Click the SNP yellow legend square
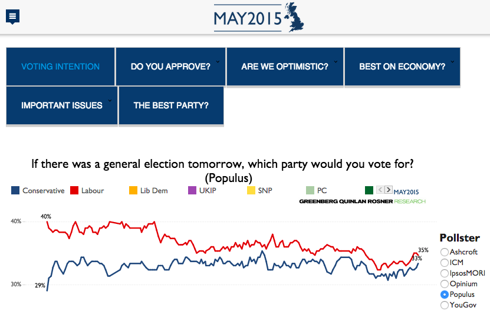The image size is (490, 314). (251, 190)
